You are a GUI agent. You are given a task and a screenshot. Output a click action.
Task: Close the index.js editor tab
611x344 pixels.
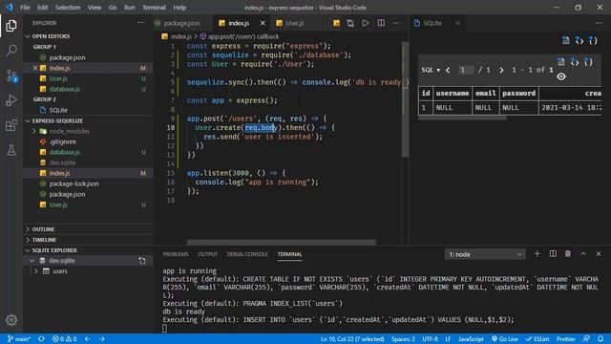click(263, 23)
